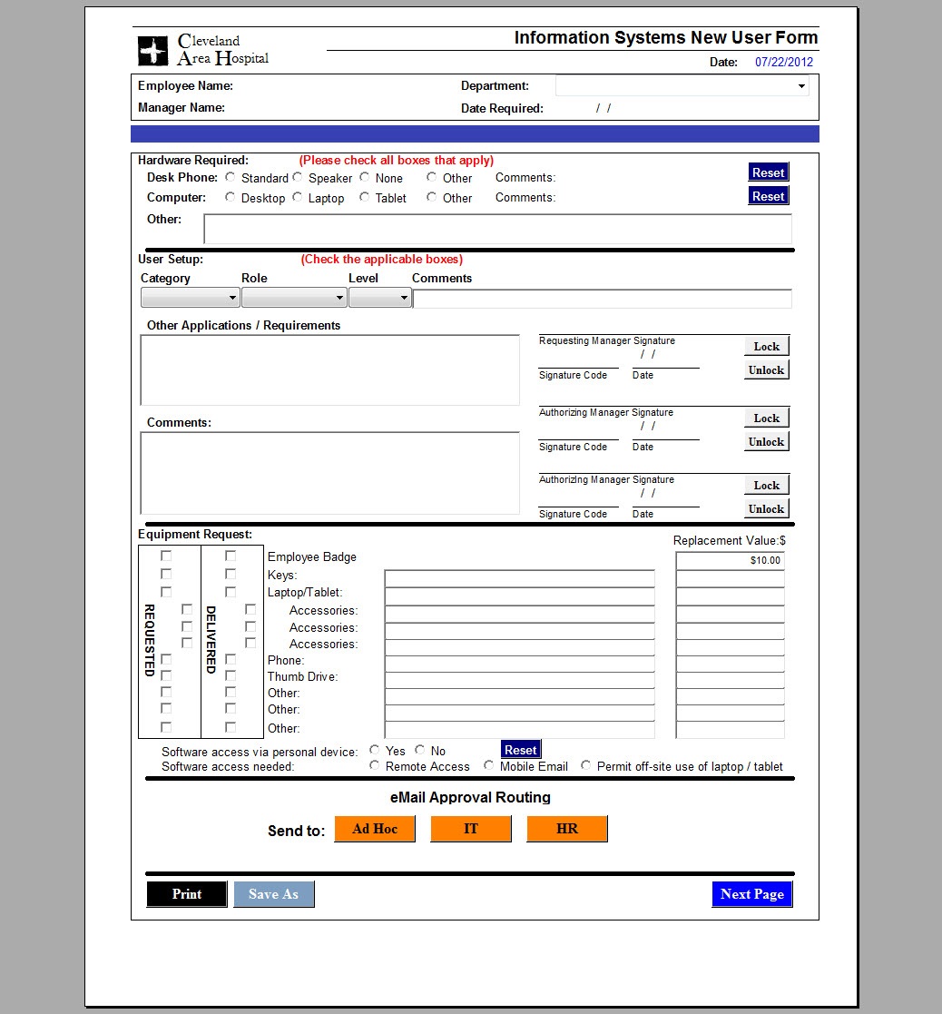Open the Department dropdown
Screen dimensions: 942x1014
coord(682,86)
